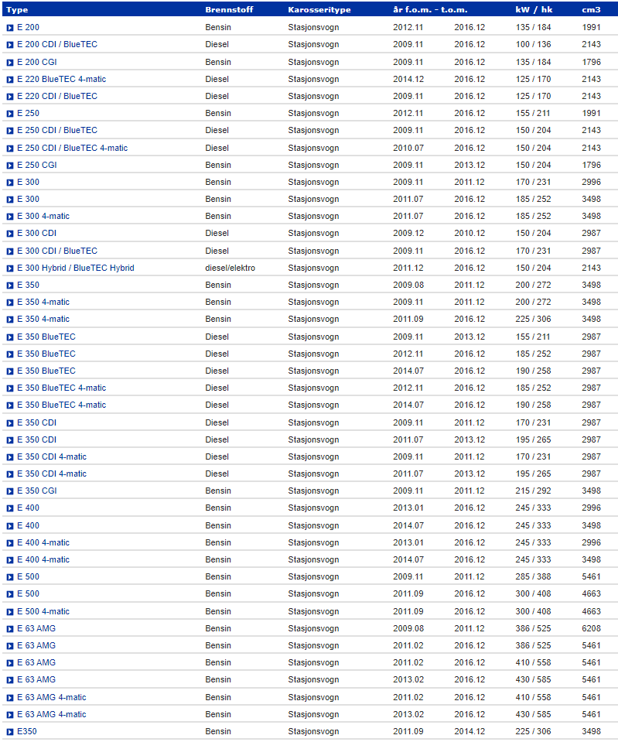This screenshot has height=742, width=618.
Task: Click the arrow icon next to E 200 CGI
Action: 10,63
